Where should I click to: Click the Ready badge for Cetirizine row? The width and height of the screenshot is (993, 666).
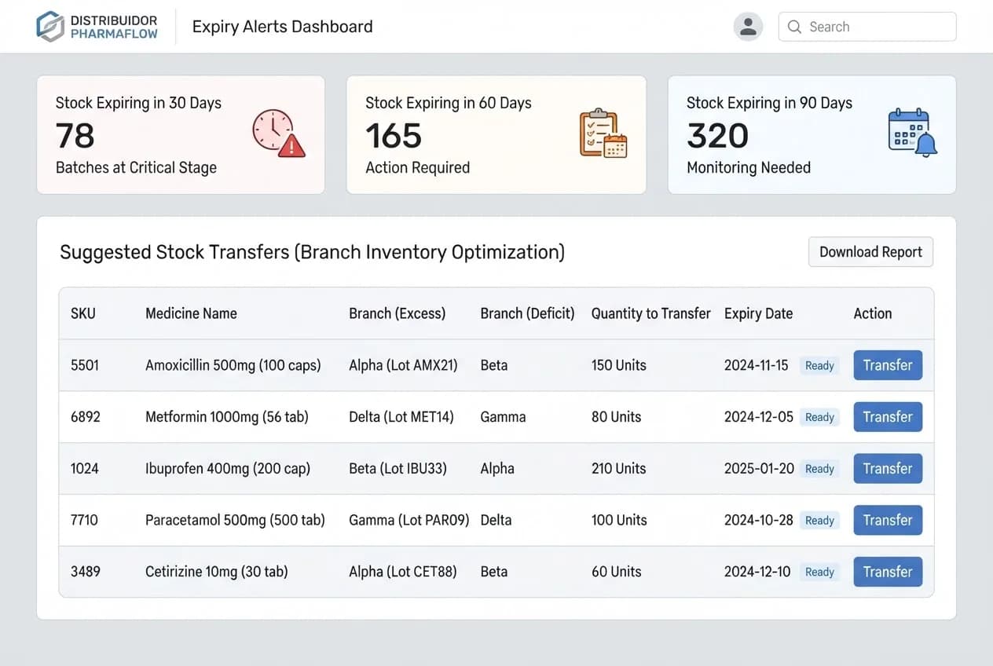click(x=819, y=572)
